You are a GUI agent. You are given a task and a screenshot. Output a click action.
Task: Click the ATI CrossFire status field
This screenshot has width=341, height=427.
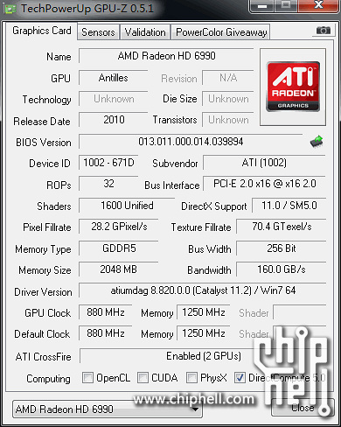[203, 356]
